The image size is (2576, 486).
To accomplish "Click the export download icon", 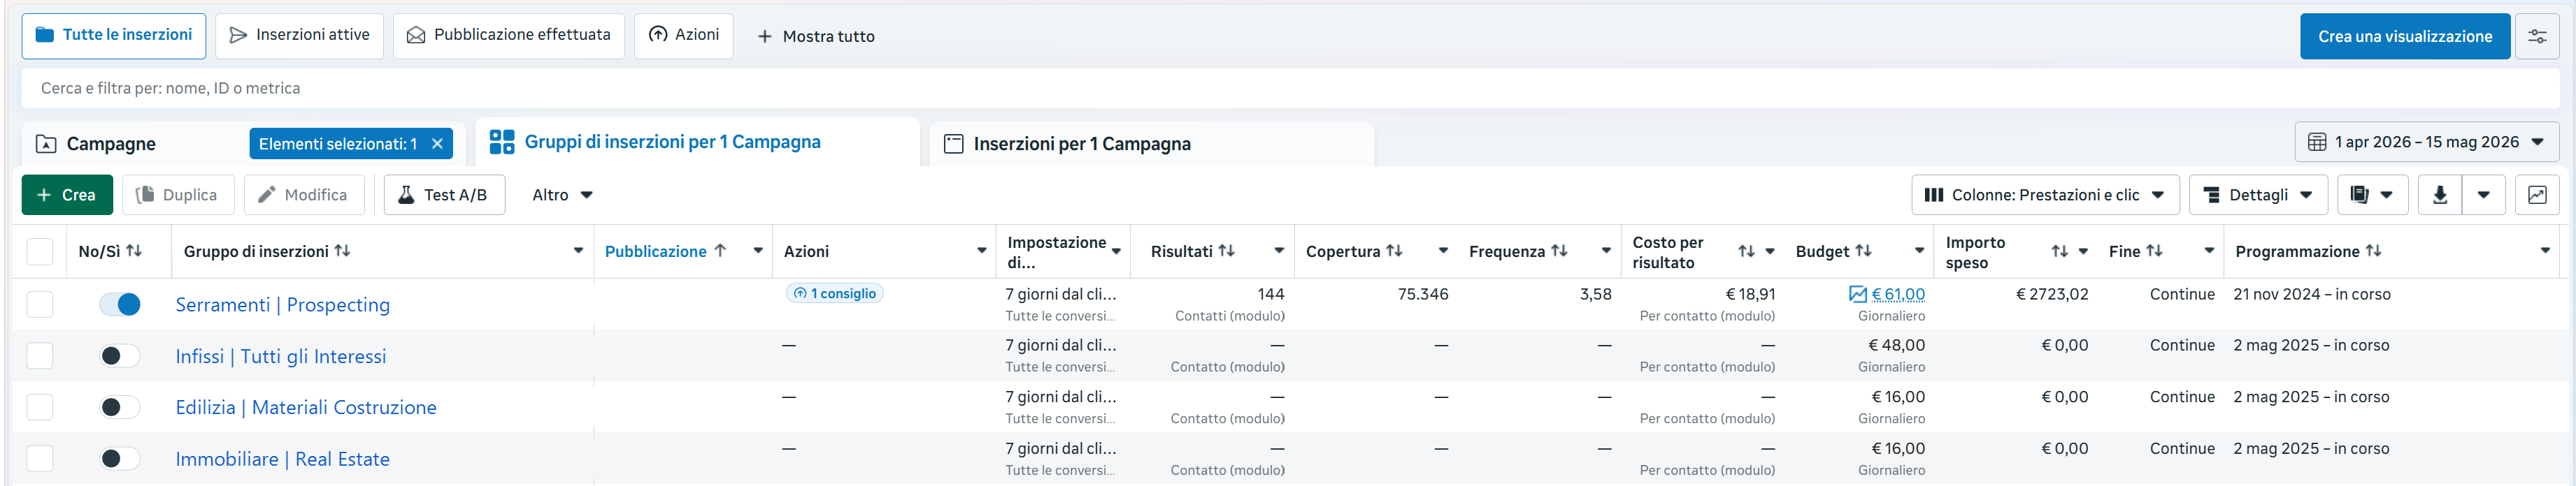I will tap(2440, 195).
